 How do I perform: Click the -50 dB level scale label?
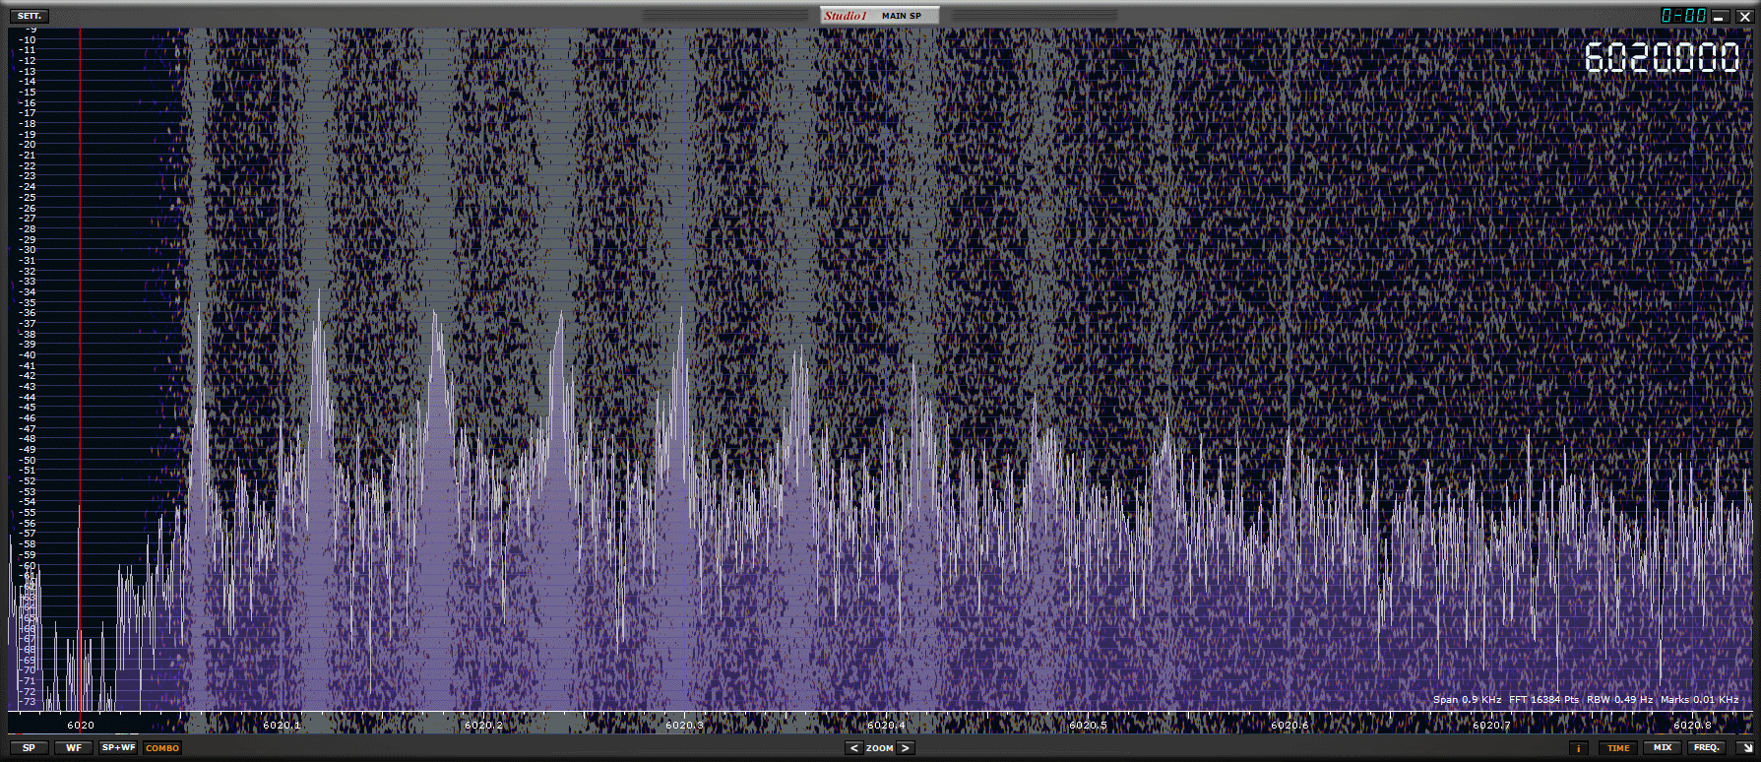tap(29, 460)
